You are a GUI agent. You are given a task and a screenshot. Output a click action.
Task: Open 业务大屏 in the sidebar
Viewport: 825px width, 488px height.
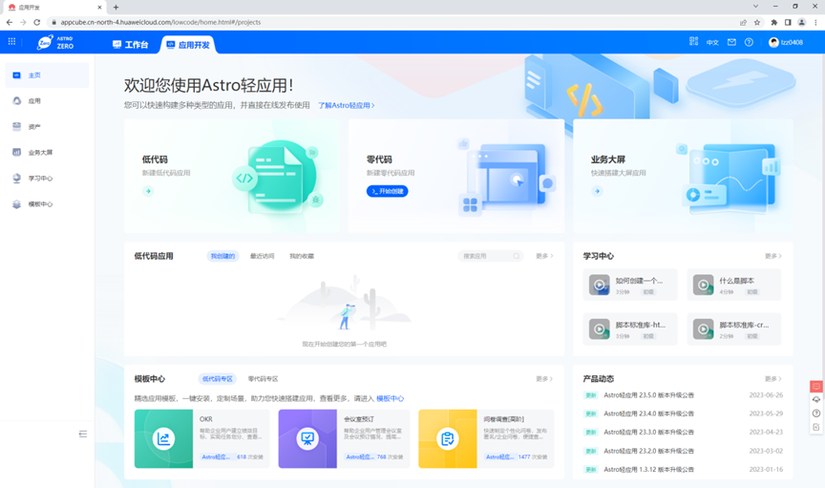47,153
